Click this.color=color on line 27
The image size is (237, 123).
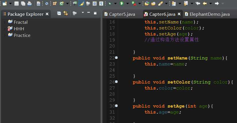click(169, 88)
